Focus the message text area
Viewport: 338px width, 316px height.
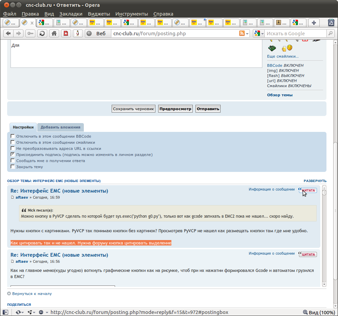point(136,54)
